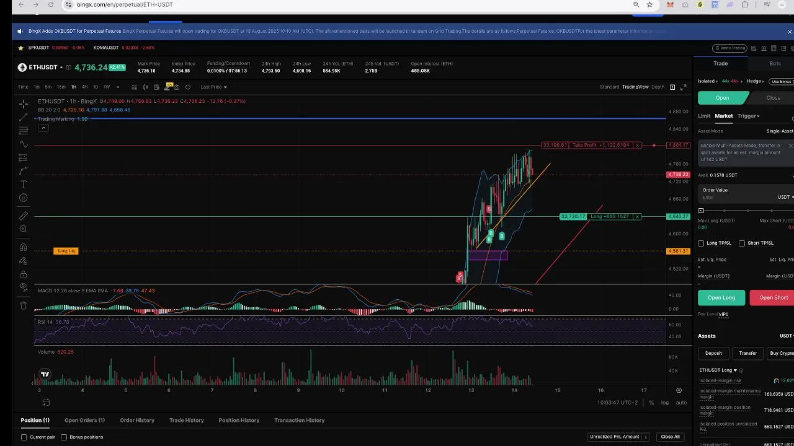This screenshot has width=794, height=446.
Task: Click the chart refresh icon
Action: coord(188,87)
